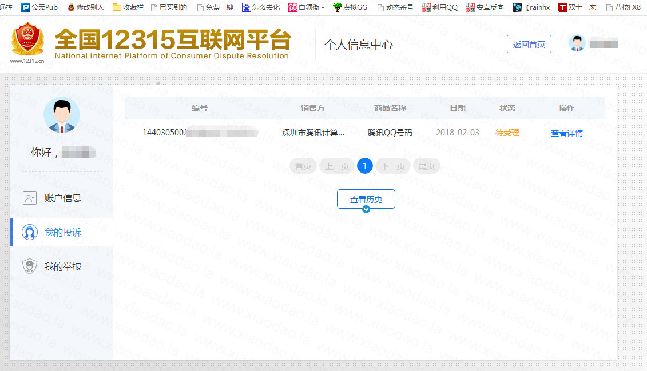The width and height of the screenshot is (647, 371).
Task: Click the down chevron below 查看历史
Action: tap(366, 209)
